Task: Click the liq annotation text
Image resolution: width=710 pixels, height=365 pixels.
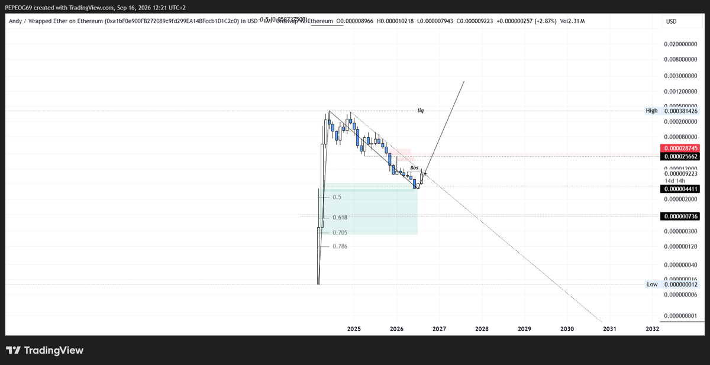Action: pyautogui.click(x=421, y=111)
